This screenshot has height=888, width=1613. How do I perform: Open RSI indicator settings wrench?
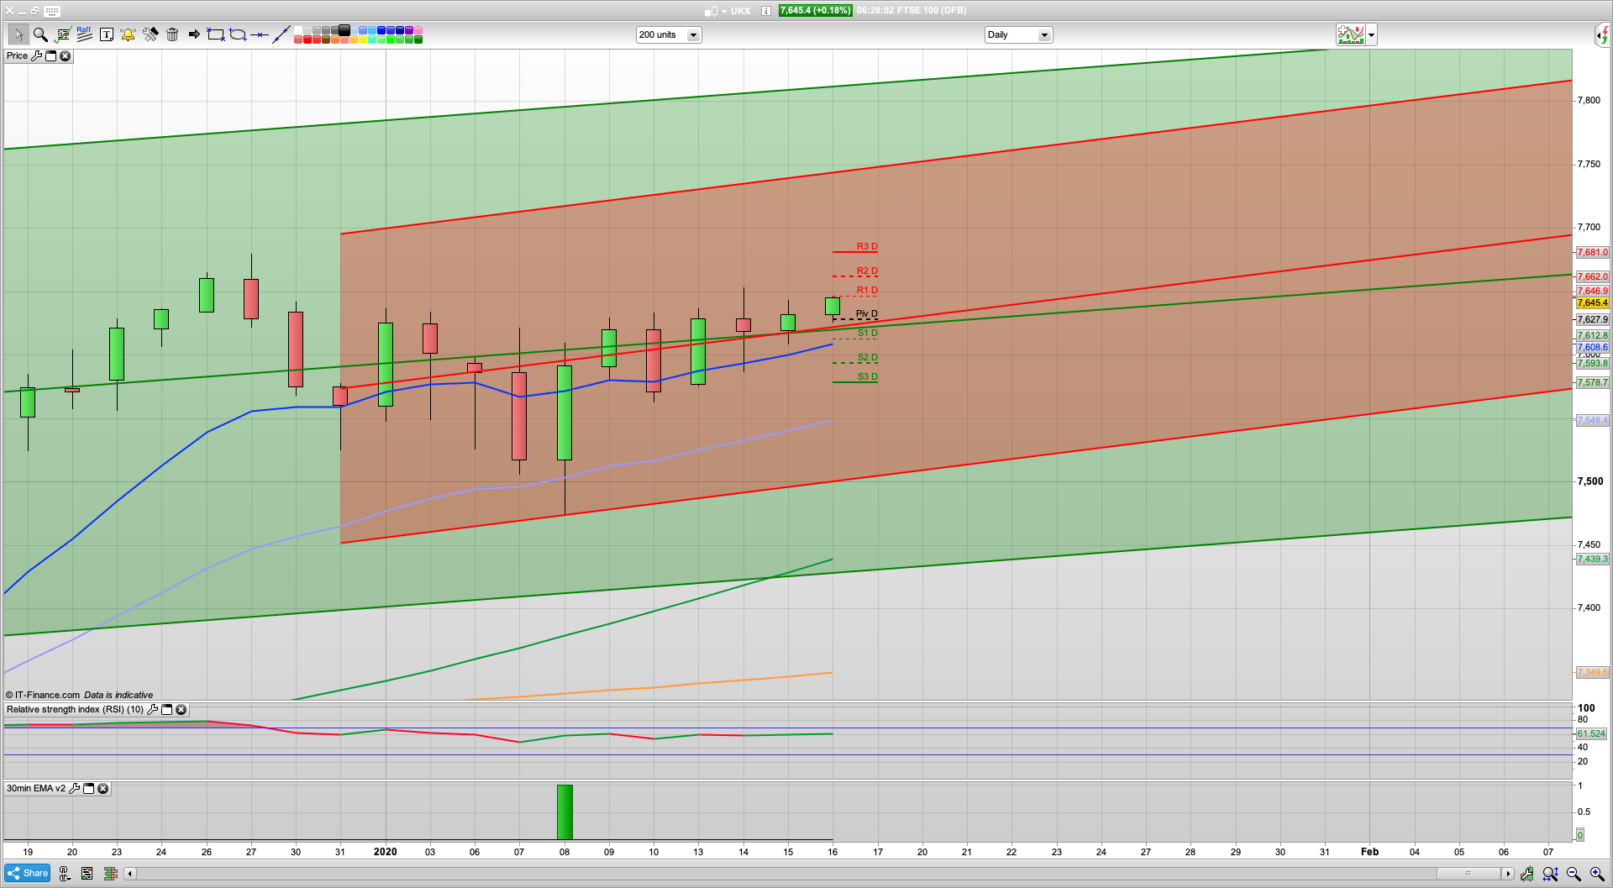click(x=152, y=710)
